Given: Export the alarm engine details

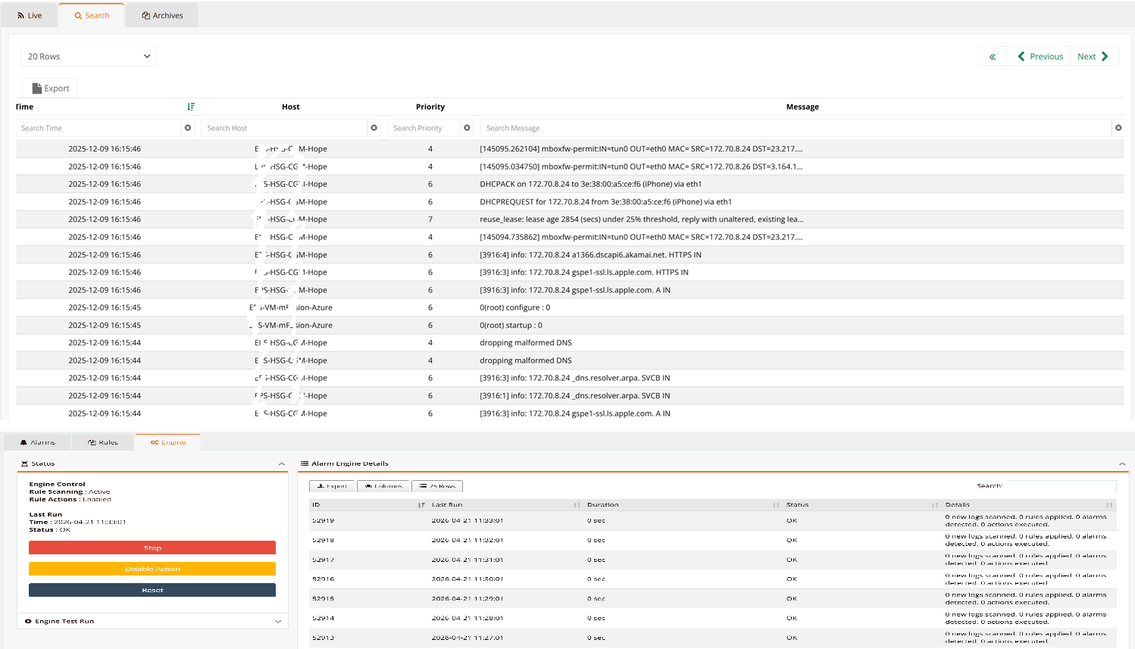Looking at the screenshot, I should click(x=332, y=486).
